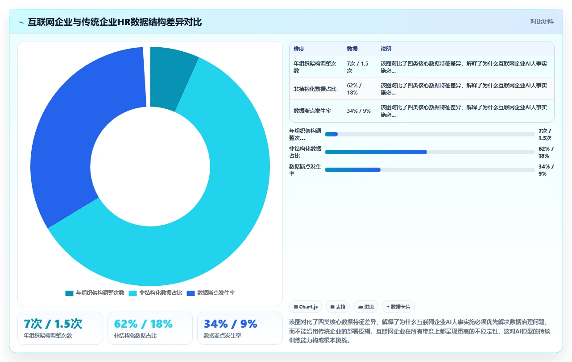572x362 pixels.
Task: Click the lightning icon beside the title
Action: (21, 22)
